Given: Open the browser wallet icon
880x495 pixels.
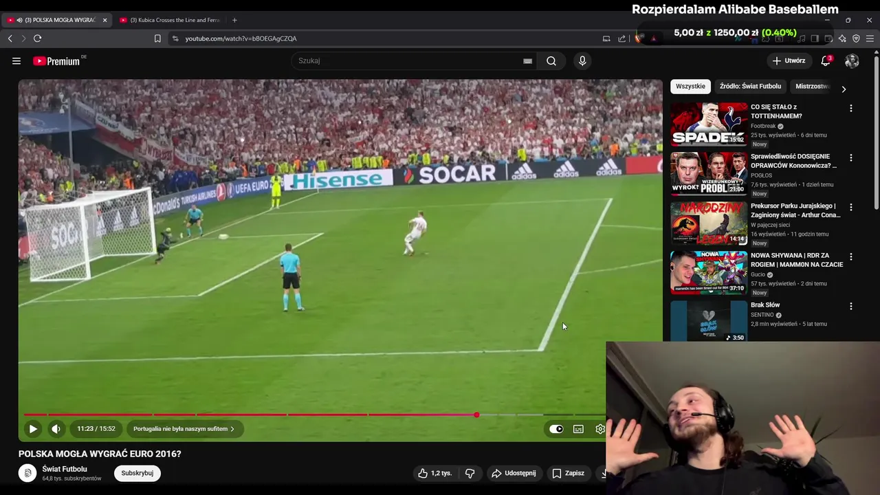Looking at the screenshot, I should 828,38.
